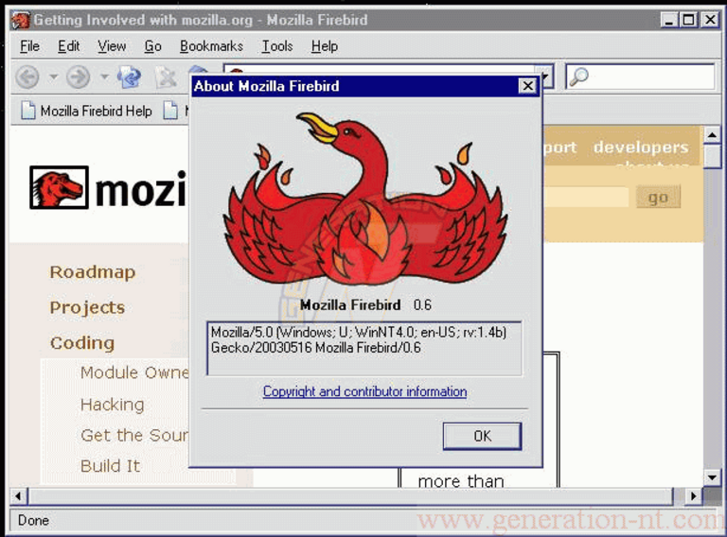Open the Build It link
Screen dimensions: 727x537
pyautogui.click(x=111, y=466)
